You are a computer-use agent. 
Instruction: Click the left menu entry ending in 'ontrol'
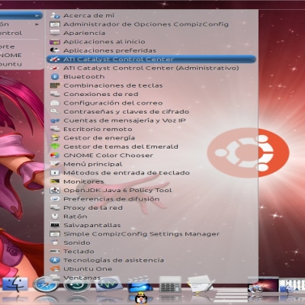pyautogui.click(x=21, y=33)
